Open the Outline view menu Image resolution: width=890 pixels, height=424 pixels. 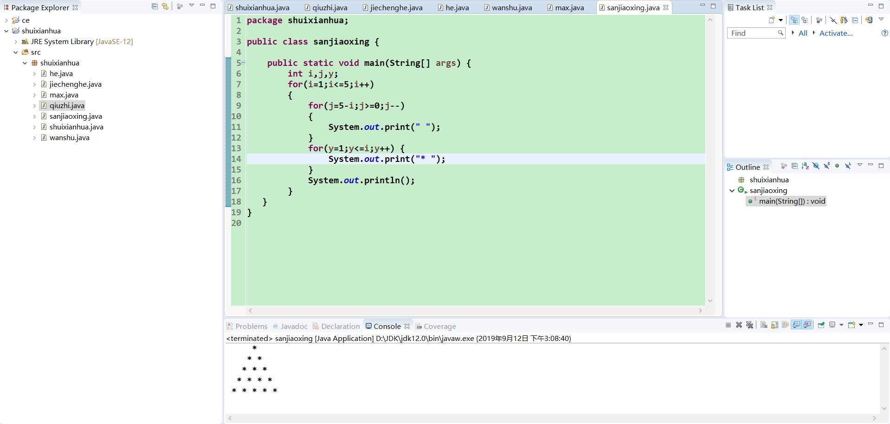coord(860,165)
